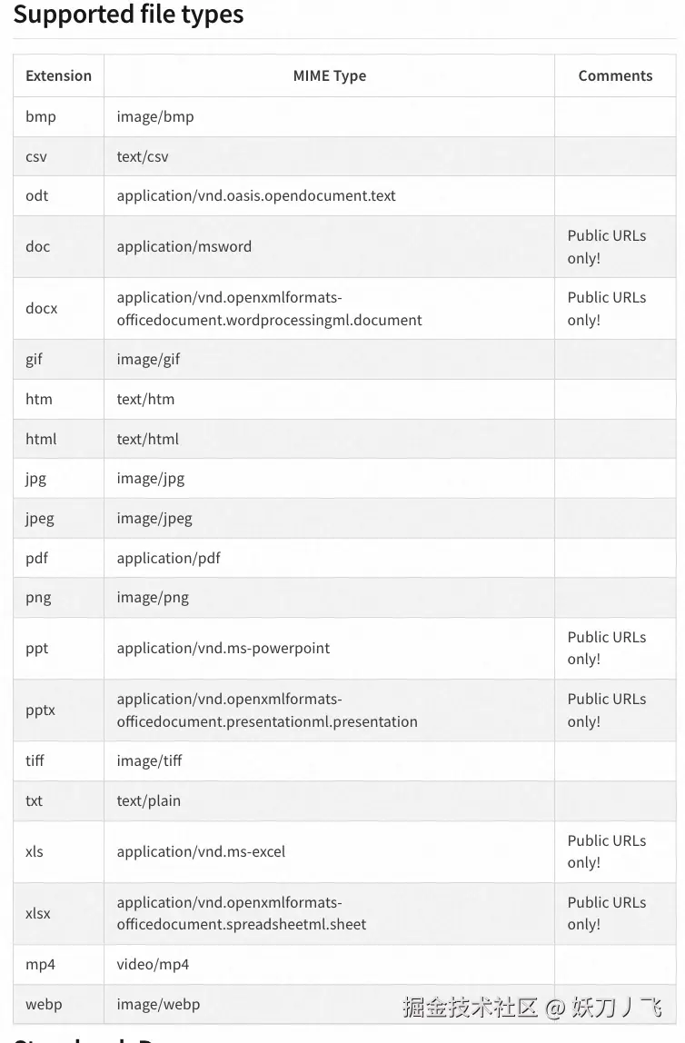Click the png extension cell
This screenshot has height=1043, width=685.
point(38,598)
